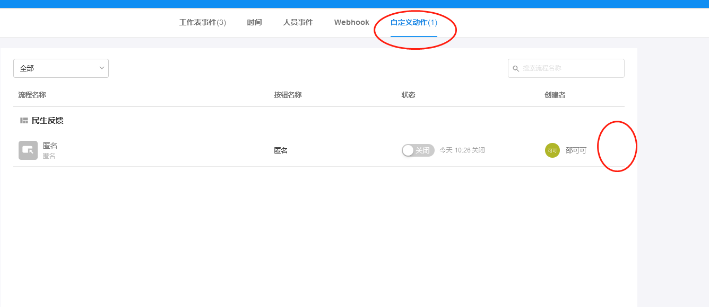Image resolution: width=709 pixels, height=307 pixels.
Task: Switch to the 人员事件 tab
Action: pyautogui.click(x=298, y=22)
